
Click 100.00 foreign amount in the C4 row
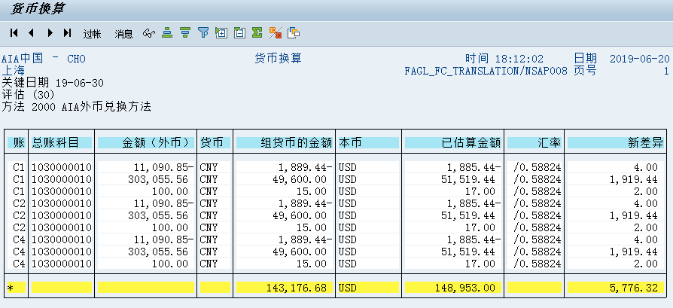coord(170,264)
